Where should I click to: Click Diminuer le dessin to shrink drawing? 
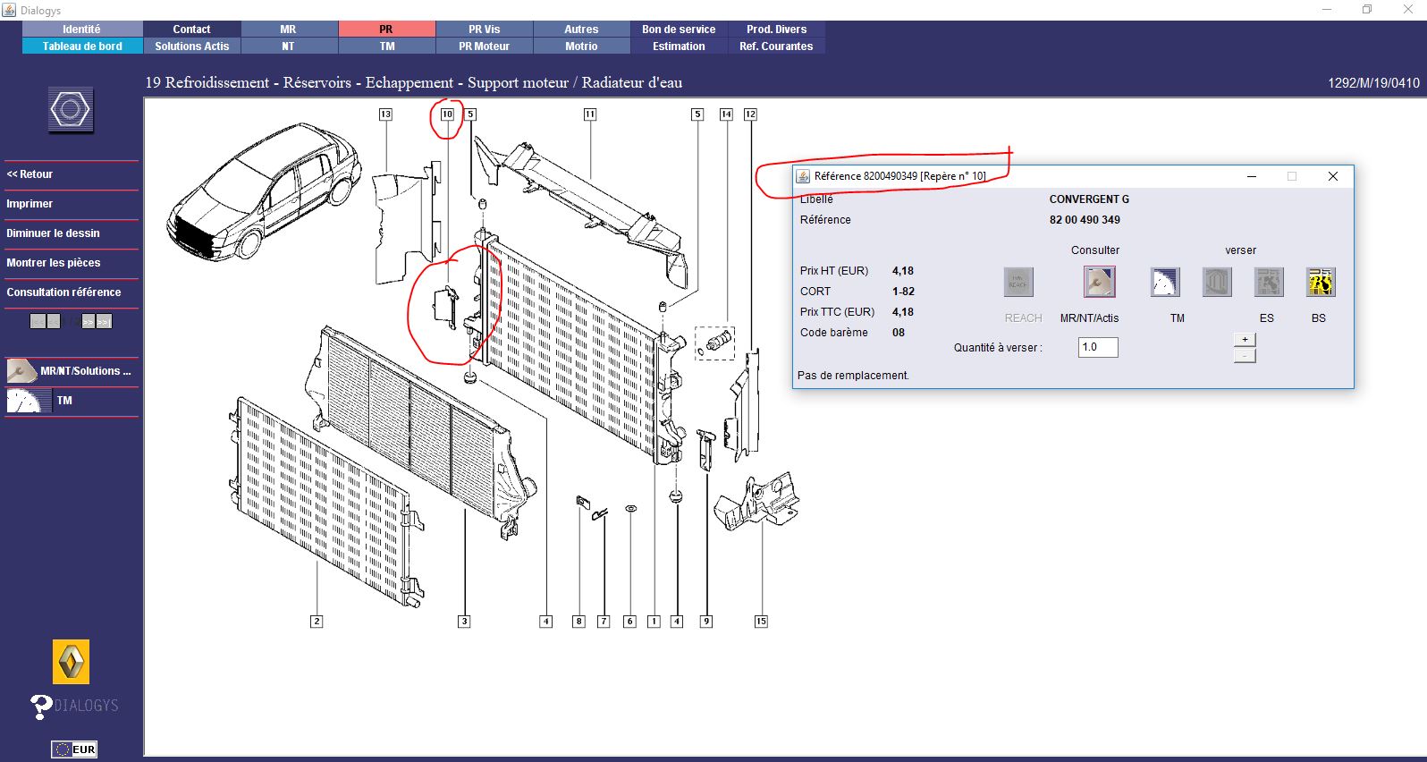point(53,233)
